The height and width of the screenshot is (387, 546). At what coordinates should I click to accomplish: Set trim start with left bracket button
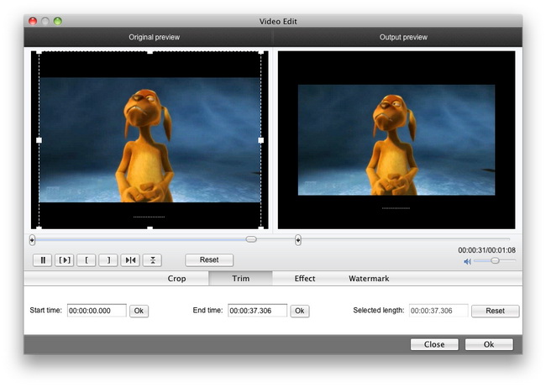tap(87, 260)
